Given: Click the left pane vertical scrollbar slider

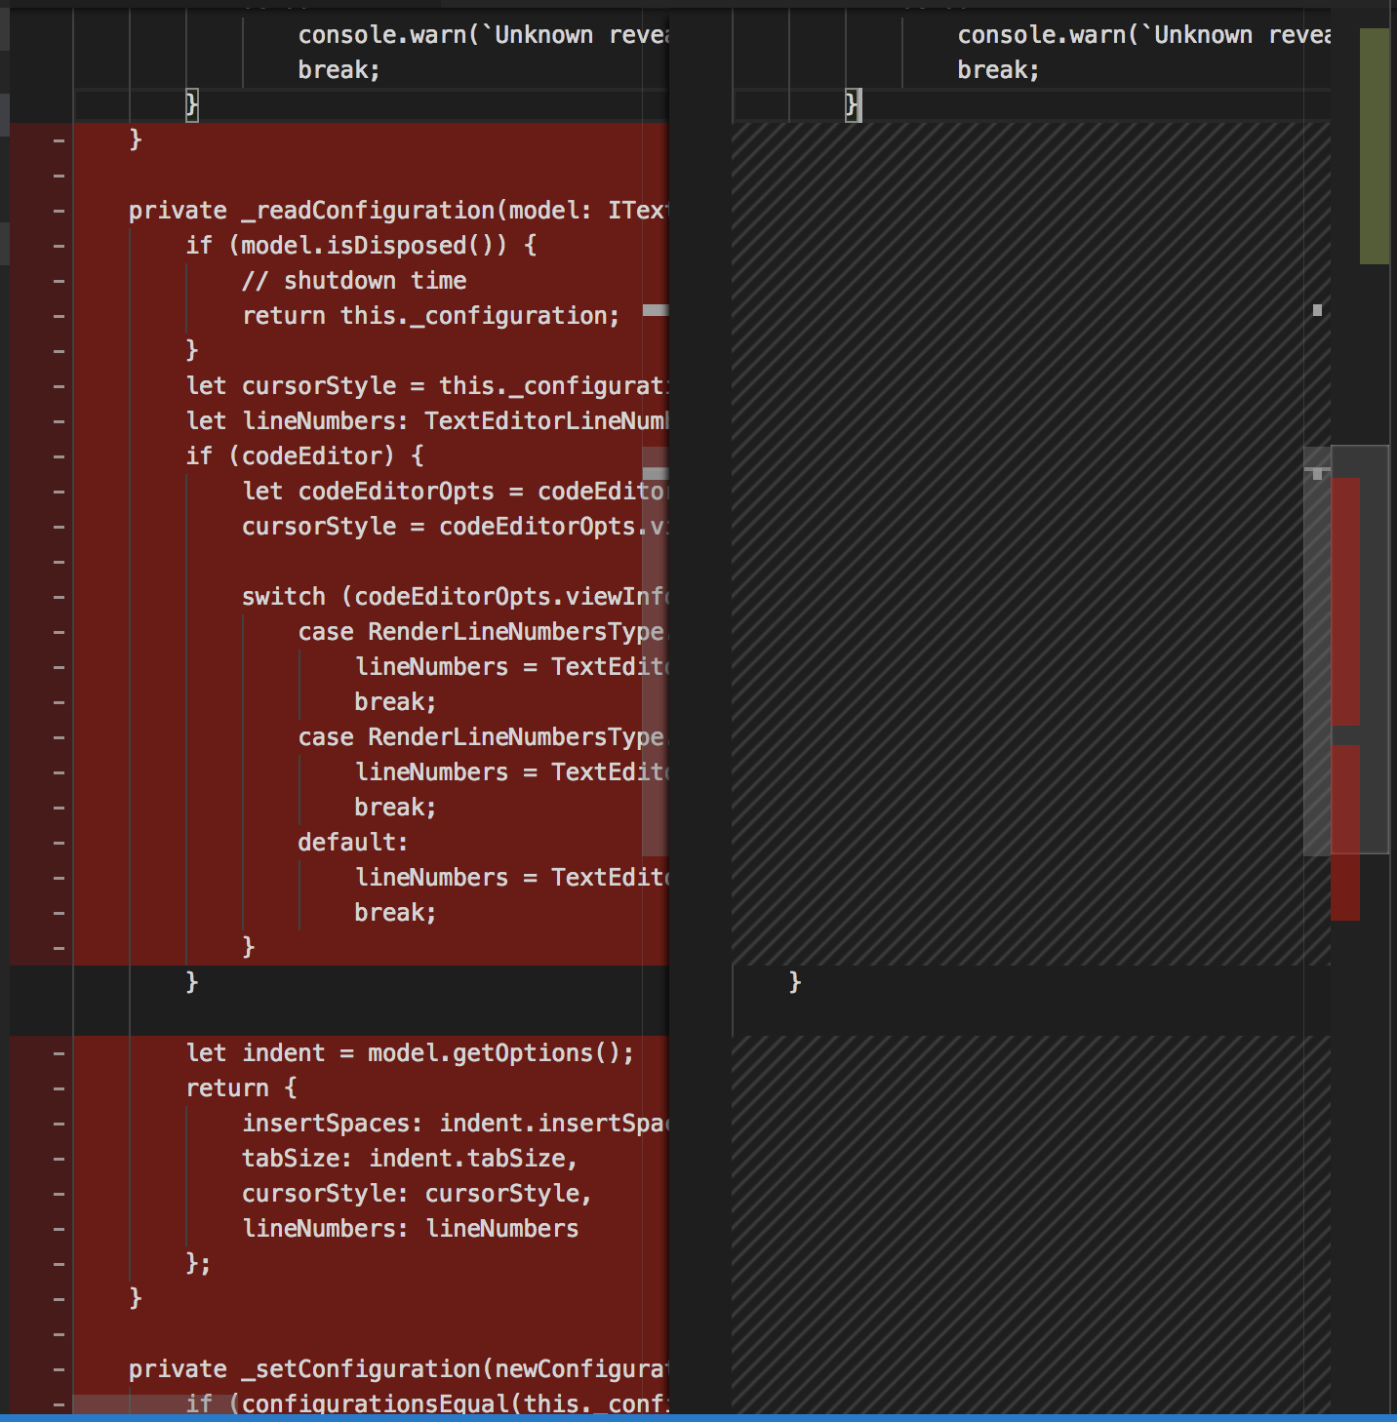Looking at the screenshot, I should coord(655,652).
